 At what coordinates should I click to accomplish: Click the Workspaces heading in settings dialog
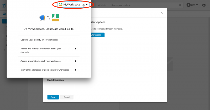(x=98, y=22)
